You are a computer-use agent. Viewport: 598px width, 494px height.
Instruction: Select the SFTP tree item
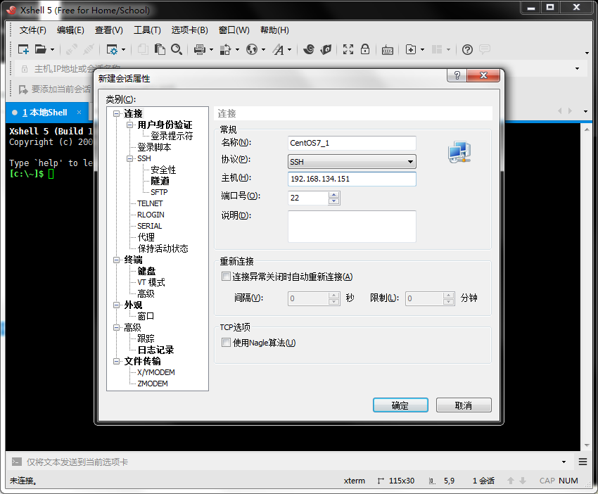coord(159,192)
